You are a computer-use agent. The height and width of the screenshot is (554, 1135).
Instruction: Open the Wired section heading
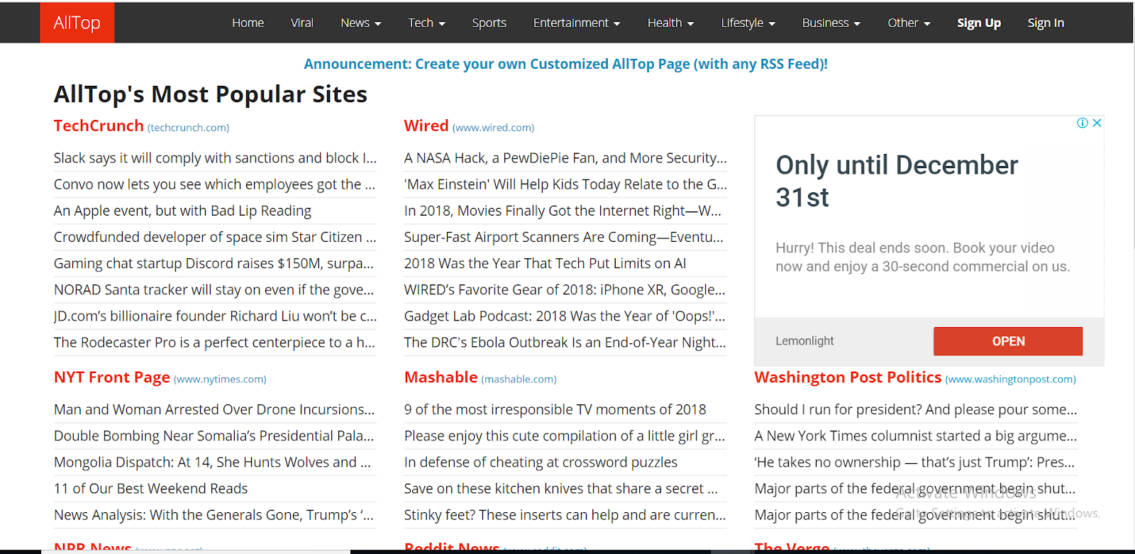[426, 126]
